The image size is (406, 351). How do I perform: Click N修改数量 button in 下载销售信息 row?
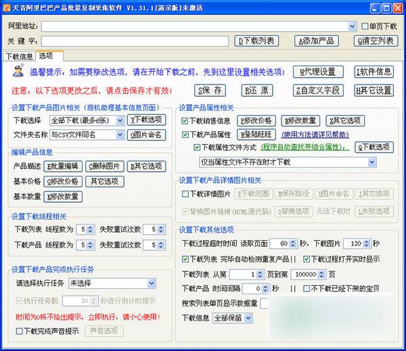(x=300, y=120)
